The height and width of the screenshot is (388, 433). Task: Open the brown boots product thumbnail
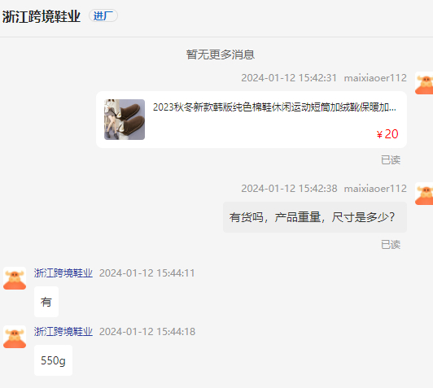(x=125, y=120)
